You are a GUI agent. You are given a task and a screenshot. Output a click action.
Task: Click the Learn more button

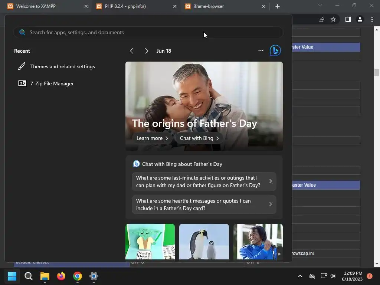pos(152,138)
